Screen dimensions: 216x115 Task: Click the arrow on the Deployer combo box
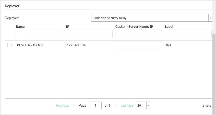tap(210, 18)
